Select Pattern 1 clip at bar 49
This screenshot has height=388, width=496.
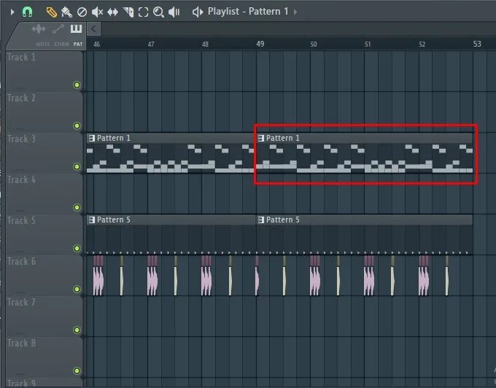coord(365,153)
